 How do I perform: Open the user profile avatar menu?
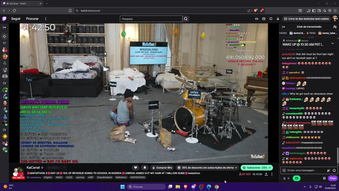[335, 19]
